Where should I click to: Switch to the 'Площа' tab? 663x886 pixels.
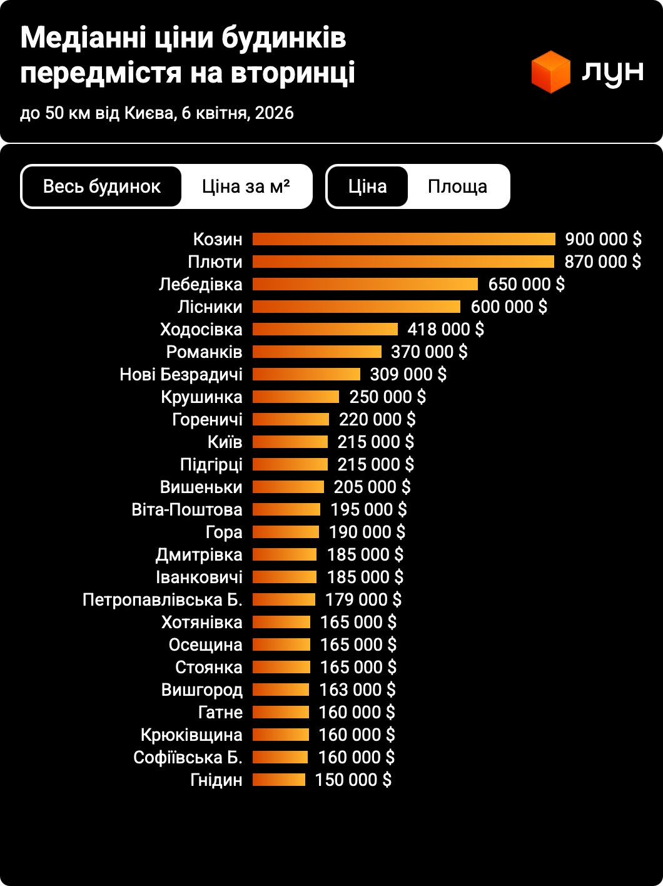pos(457,186)
